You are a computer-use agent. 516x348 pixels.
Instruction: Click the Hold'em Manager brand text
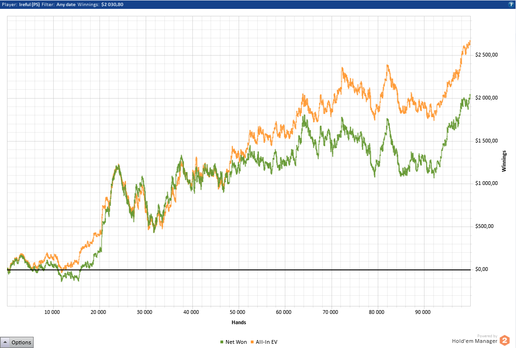pos(474,341)
